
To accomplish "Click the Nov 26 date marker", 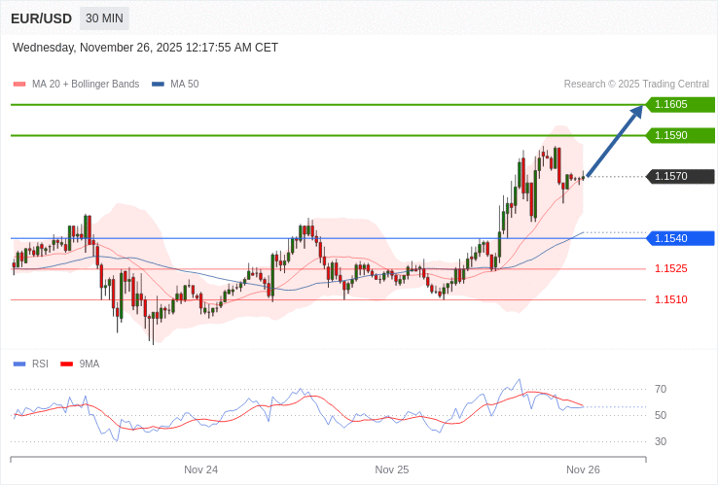I will pyautogui.click(x=583, y=469).
